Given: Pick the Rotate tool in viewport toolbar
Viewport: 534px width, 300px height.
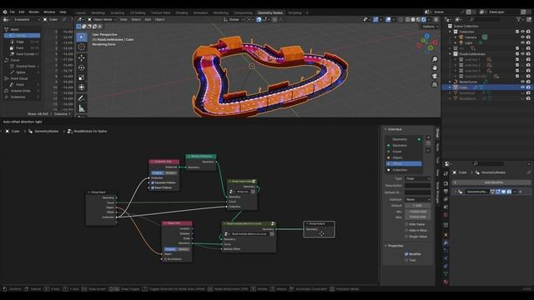Looking at the screenshot, I should 82,67.
